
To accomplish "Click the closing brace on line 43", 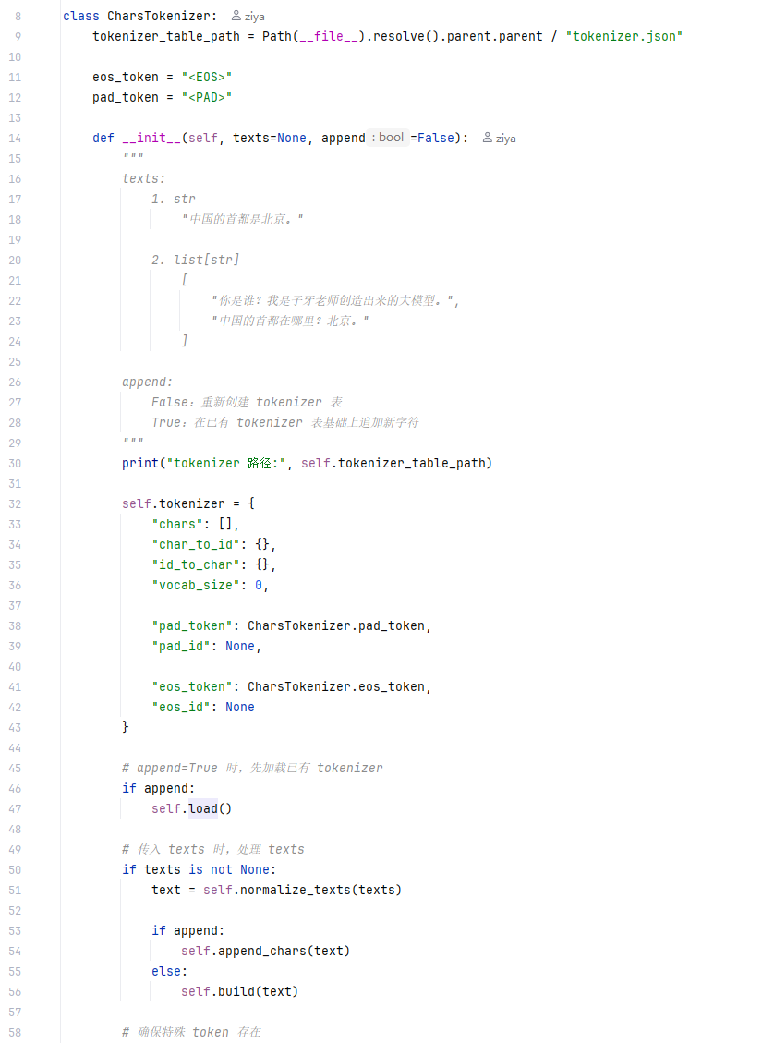I will 125,727.
